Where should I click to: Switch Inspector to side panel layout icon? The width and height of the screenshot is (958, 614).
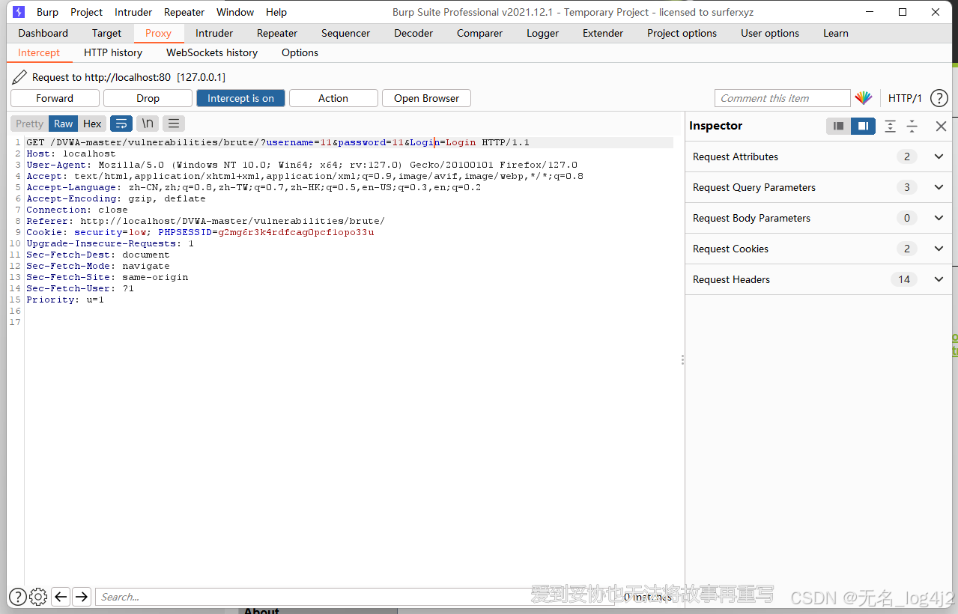(x=863, y=126)
